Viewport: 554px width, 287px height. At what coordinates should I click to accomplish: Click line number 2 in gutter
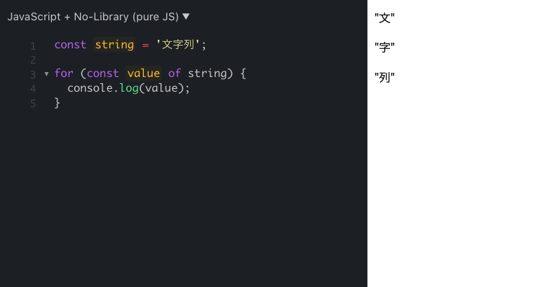point(32,60)
